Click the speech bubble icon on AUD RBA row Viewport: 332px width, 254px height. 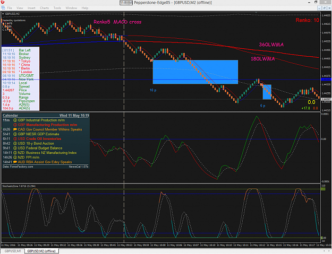click(15, 162)
